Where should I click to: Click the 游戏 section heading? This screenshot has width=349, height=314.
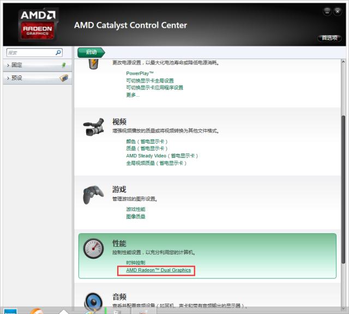coord(119,189)
